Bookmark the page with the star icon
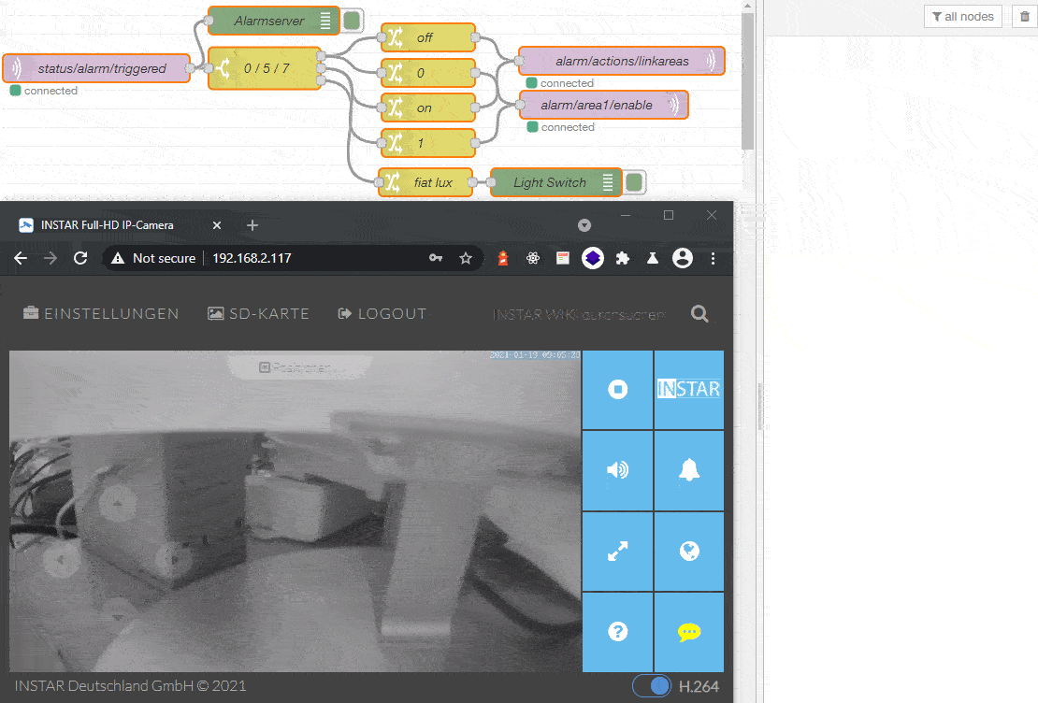The width and height of the screenshot is (1038, 703). click(466, 258)
